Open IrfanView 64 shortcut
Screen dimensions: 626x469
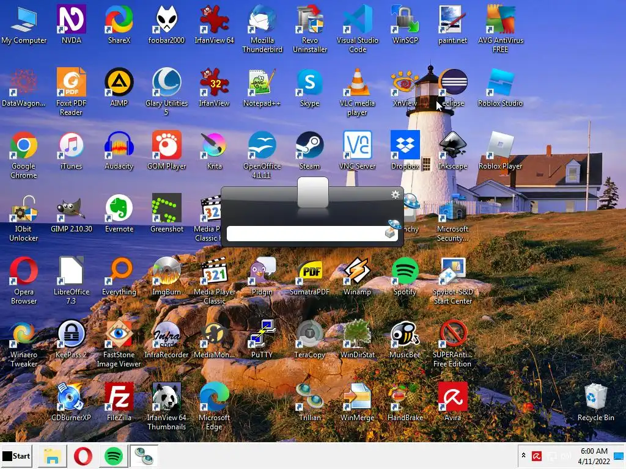click(214, 24)
